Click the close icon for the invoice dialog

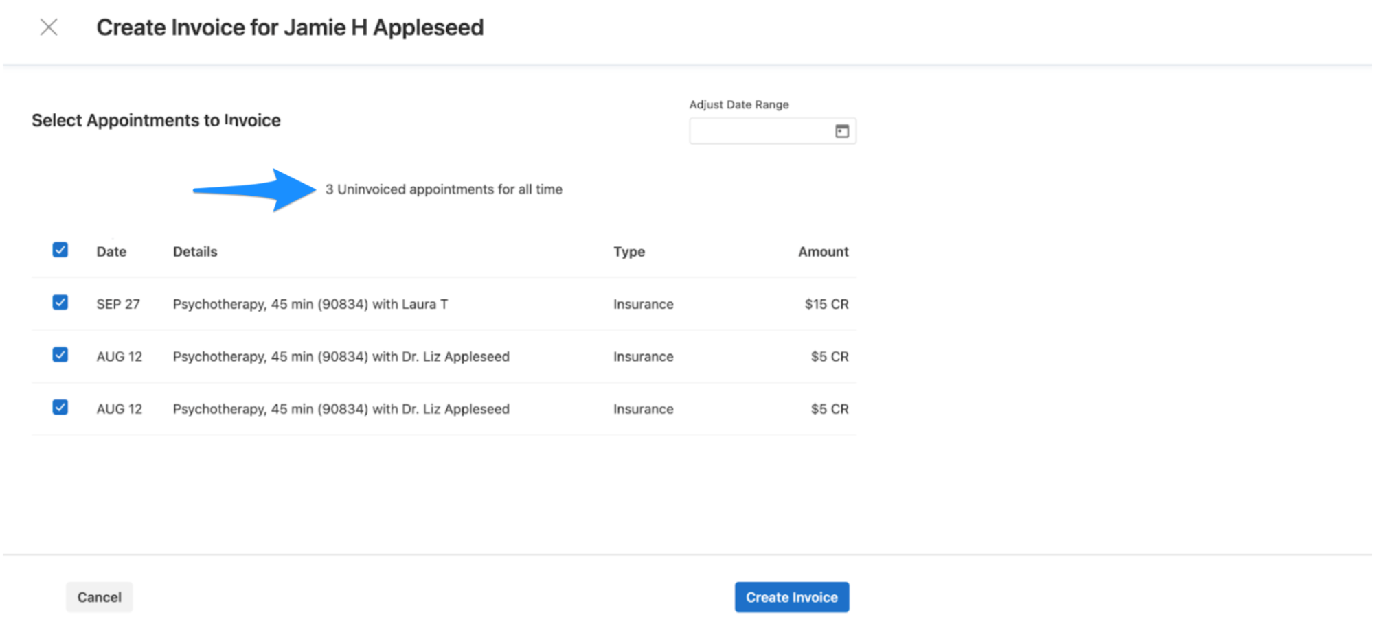[49, 27]
